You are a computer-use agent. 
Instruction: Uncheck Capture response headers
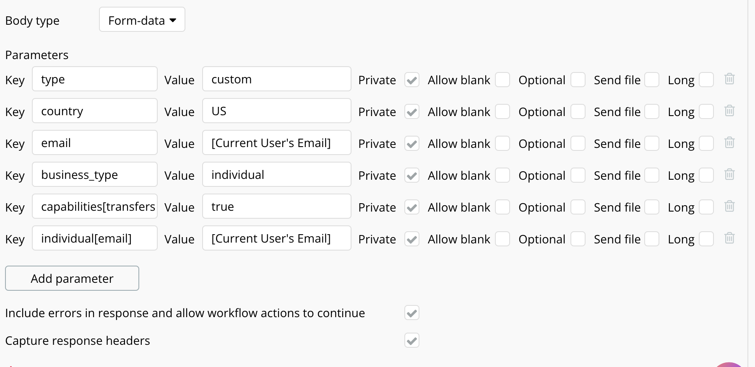(412, 341)
